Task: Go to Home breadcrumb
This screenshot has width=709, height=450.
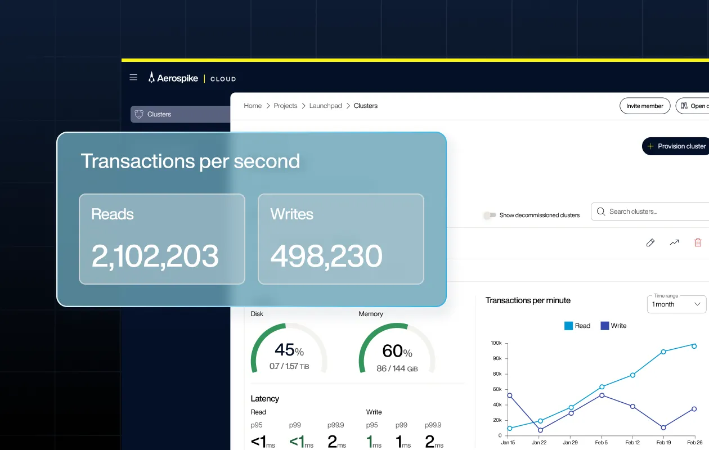Action: 253,106
